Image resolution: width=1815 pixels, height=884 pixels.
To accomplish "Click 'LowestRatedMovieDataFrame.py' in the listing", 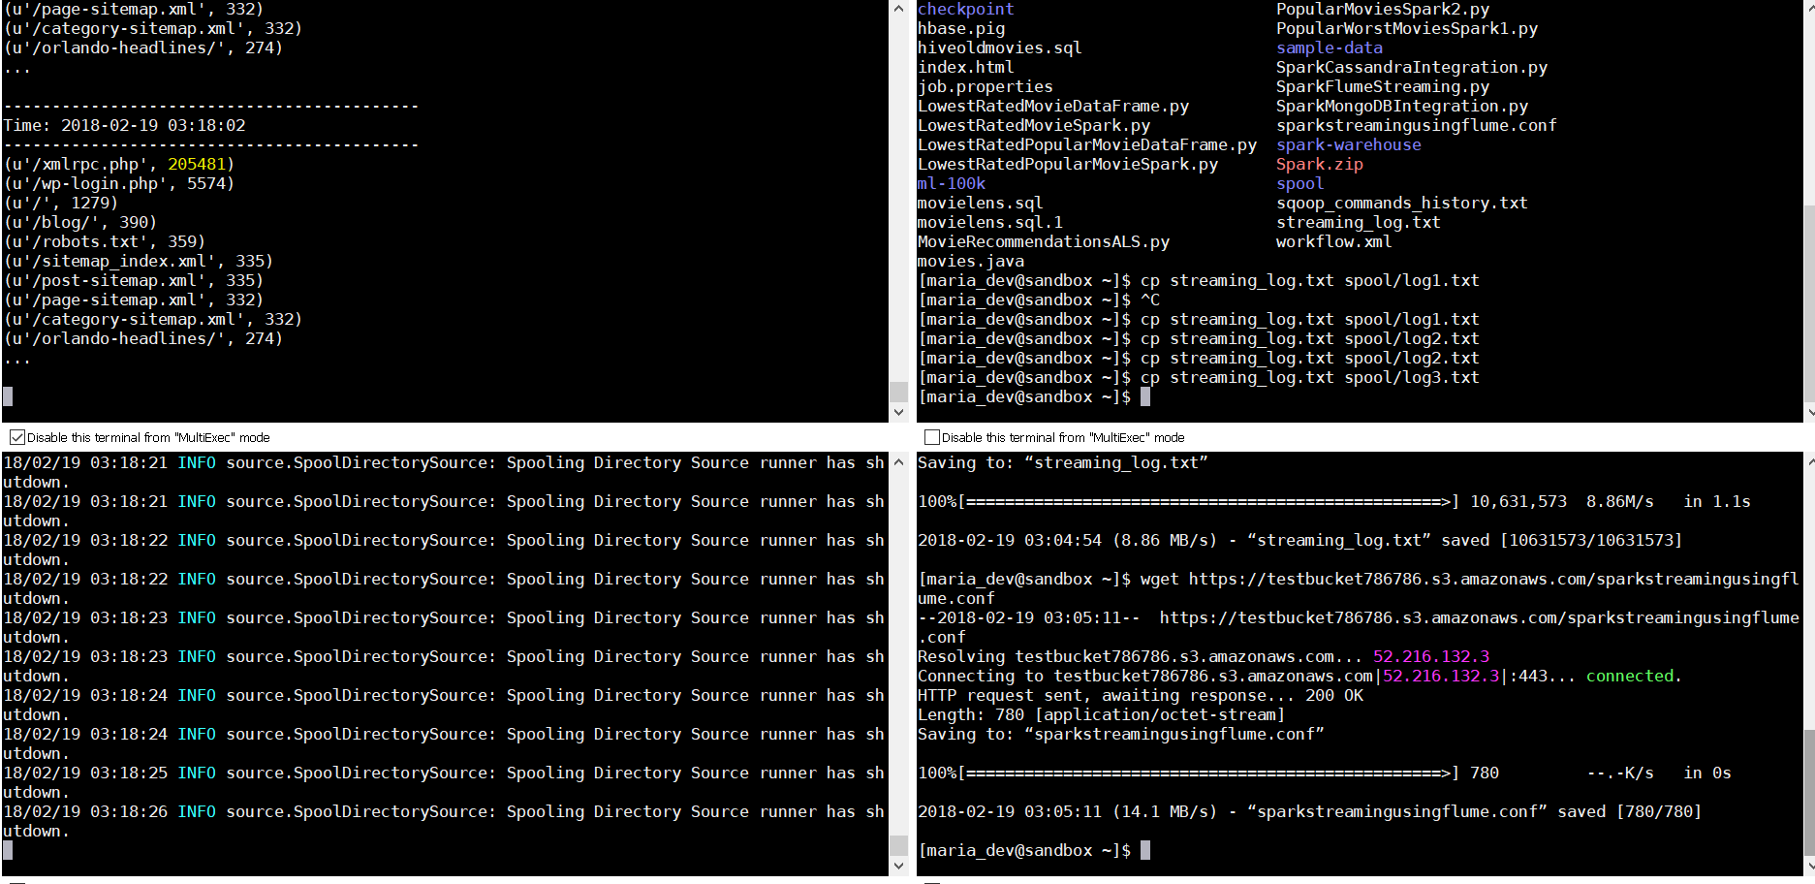I will point(1053,106).
